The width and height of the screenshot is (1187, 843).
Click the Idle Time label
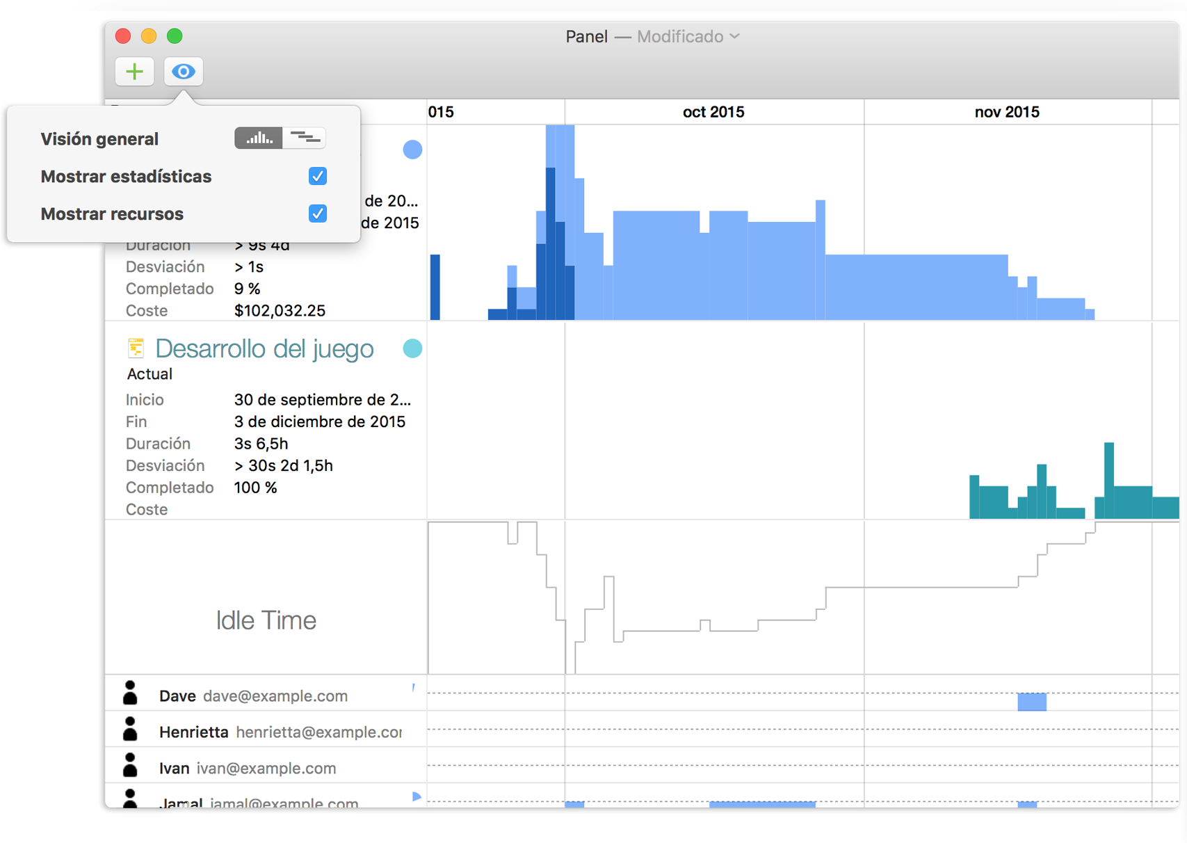(266, 620)
